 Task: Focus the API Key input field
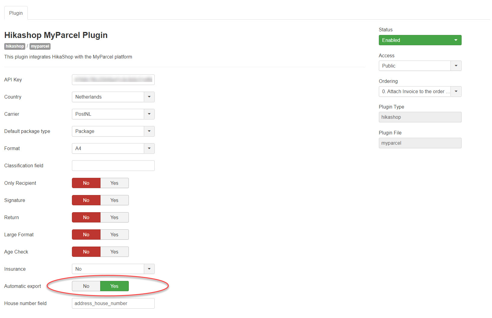[113, 80]
